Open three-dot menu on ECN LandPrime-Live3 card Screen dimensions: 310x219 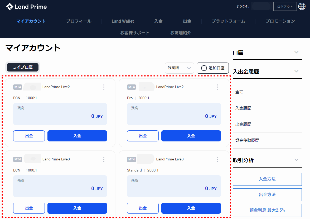pyautogui.click(x=104, y=159)
